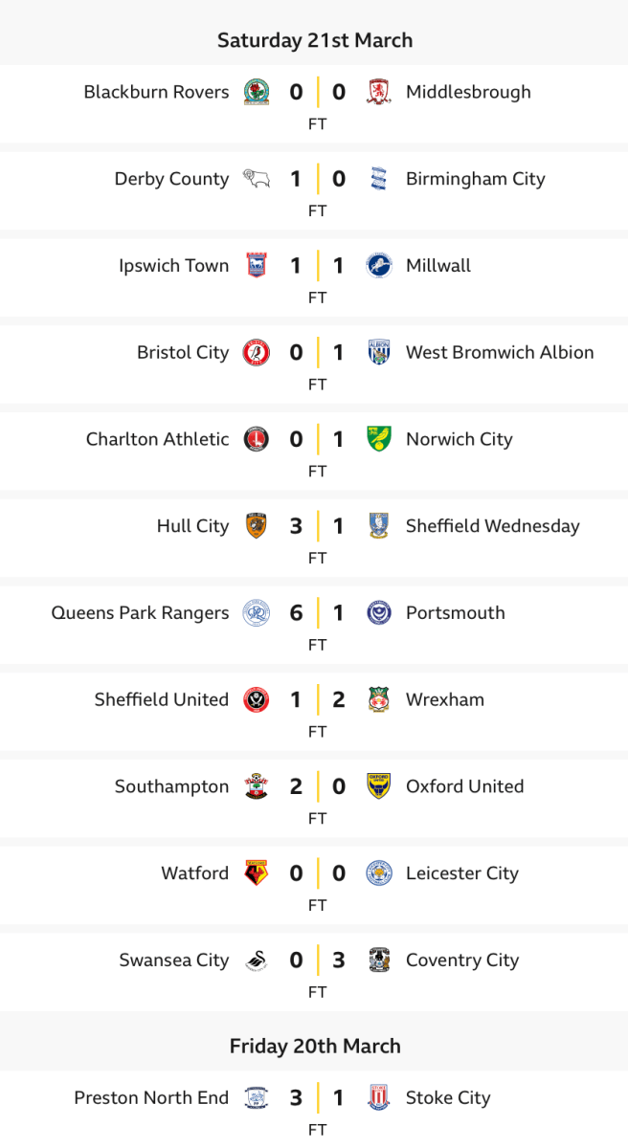This screenshot has width=628, height=1148.
Task: Click the Blackburn Rovers club crest
Action: (x=256, y=92)
